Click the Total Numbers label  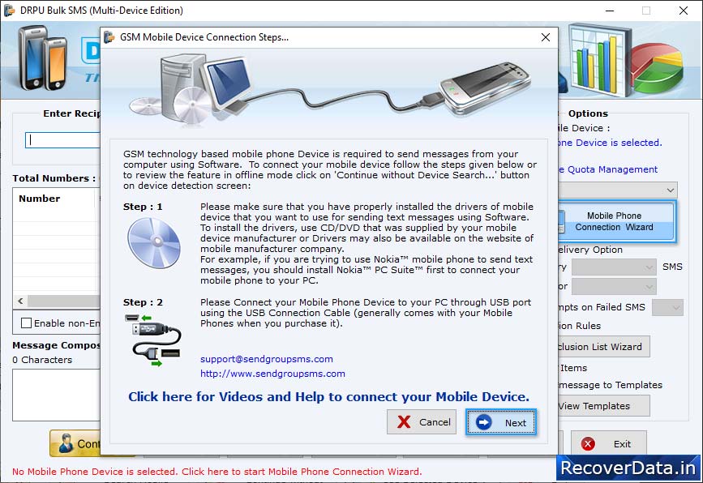click(54, 177)
